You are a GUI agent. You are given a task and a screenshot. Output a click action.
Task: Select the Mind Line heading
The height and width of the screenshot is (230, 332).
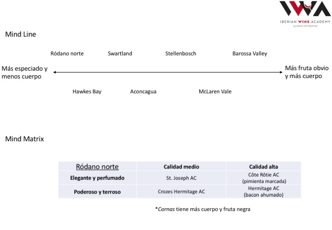20,34
